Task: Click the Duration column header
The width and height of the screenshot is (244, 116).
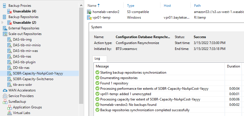Action: 233,66
